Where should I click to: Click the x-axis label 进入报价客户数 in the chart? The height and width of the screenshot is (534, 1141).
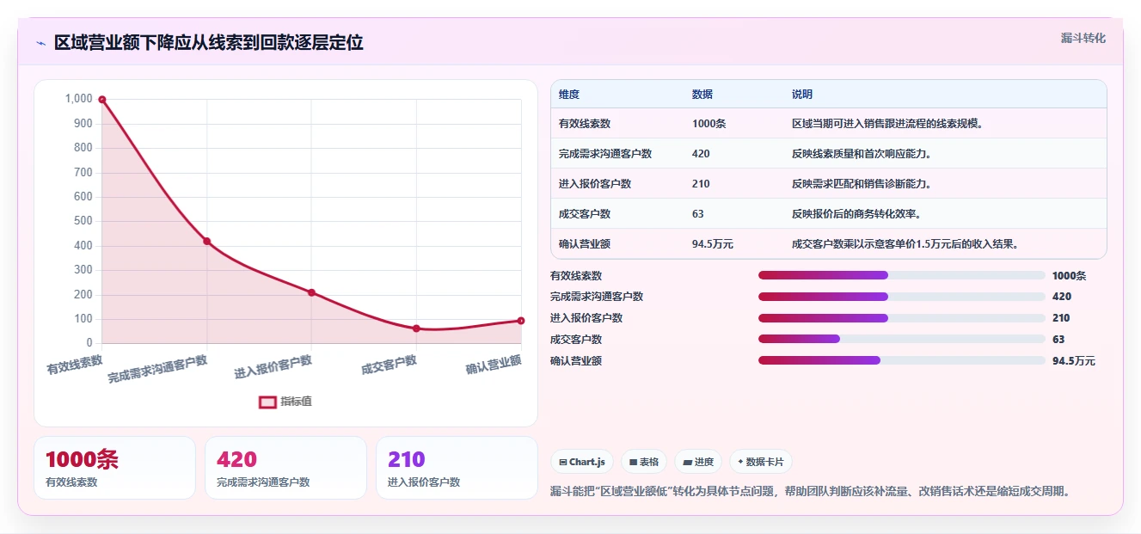coord(273,366)
